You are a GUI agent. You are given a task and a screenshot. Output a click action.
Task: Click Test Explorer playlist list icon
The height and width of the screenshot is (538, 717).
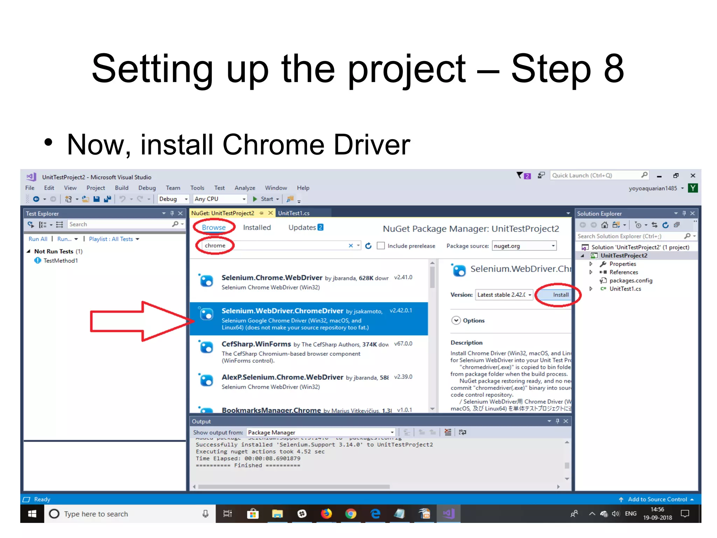(x=60, y=225)
